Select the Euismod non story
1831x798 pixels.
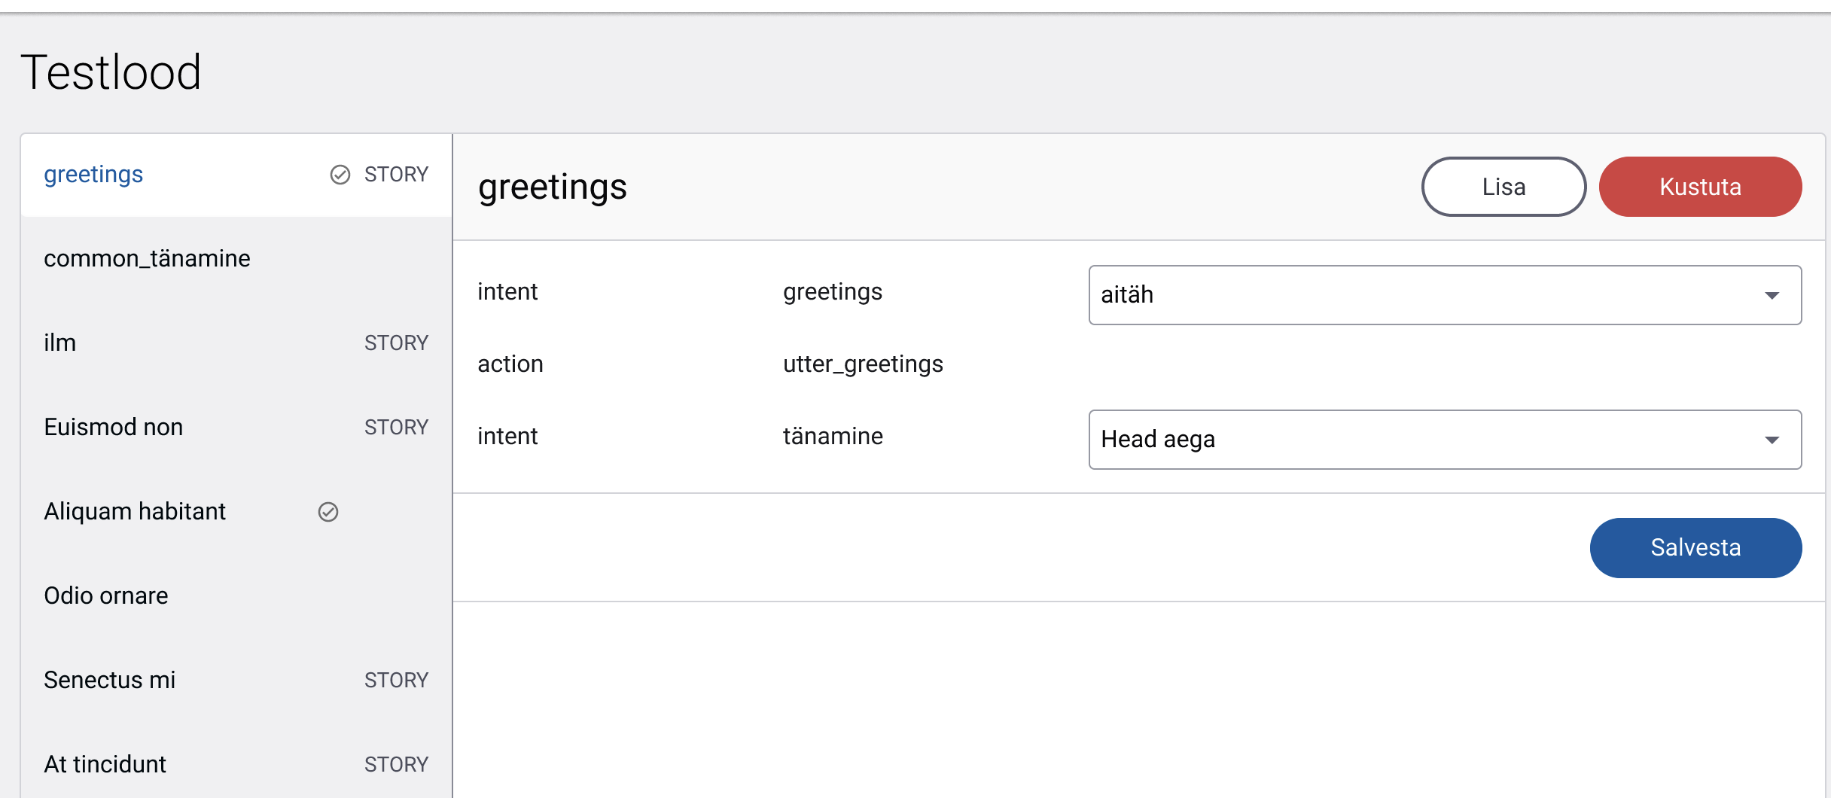(113, 427)
